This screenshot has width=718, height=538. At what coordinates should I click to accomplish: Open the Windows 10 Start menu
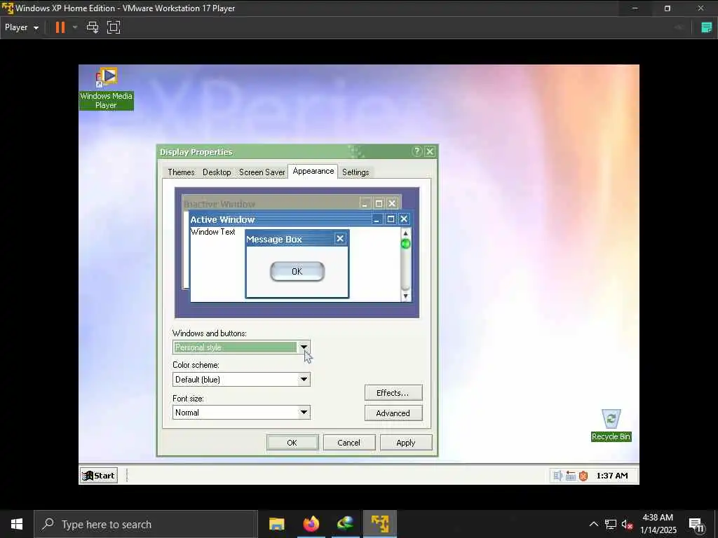click(x=17, y=524)
